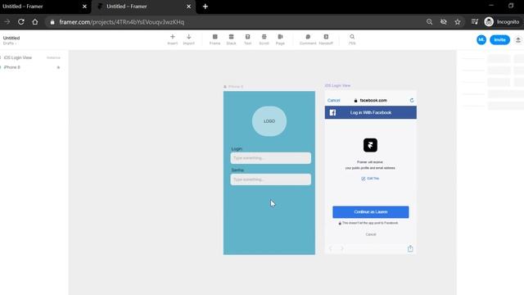Click the refresh icon in Facebook view

tap(412, 100)
